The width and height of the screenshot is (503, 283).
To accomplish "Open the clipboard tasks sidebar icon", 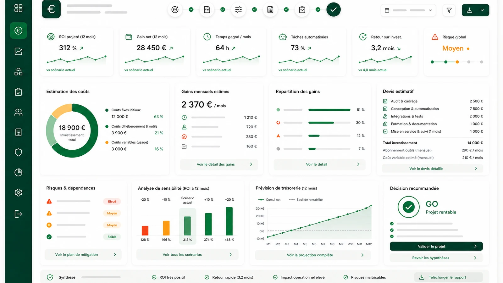I will pyautogui.click(x=18, y=92).
